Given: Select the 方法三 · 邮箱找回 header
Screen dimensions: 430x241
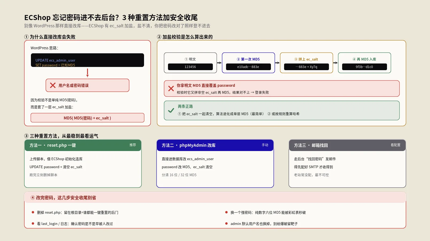Looking at the screenshot, I should 347,145.
